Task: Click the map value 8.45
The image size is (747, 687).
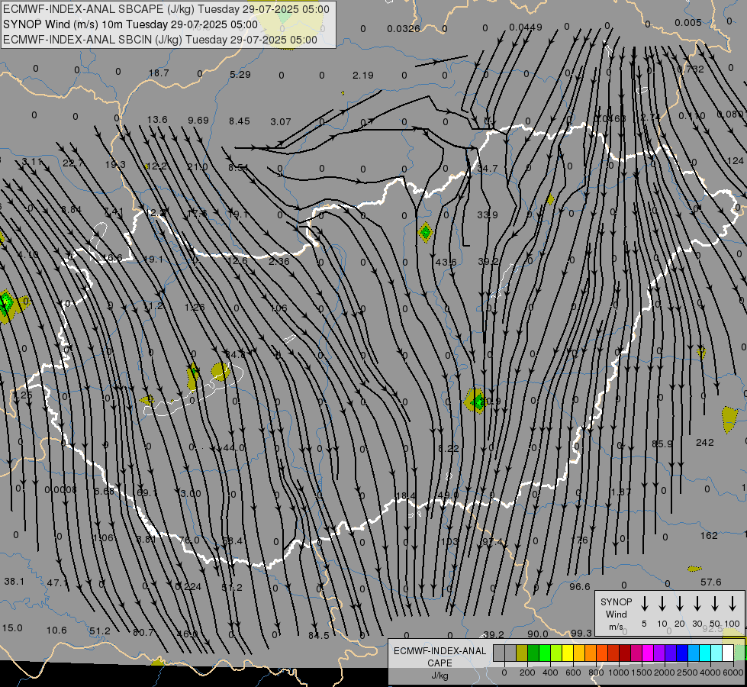Action: (239, 121)
